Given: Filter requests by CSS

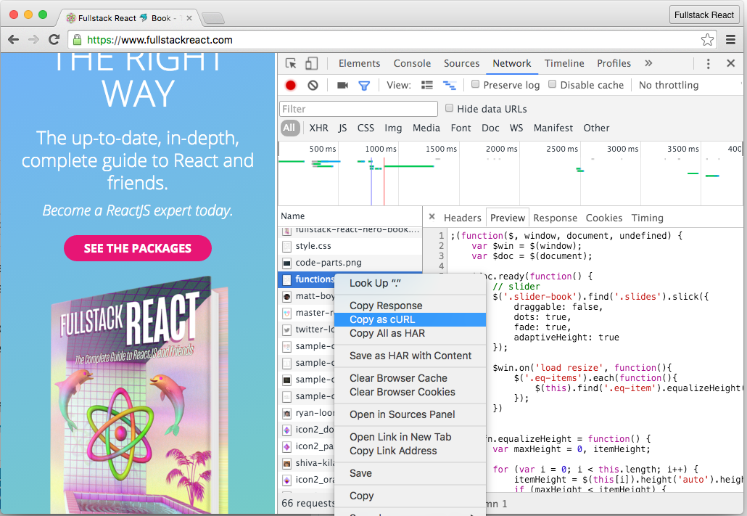Looking at the screenshot, I should (366, 128).
